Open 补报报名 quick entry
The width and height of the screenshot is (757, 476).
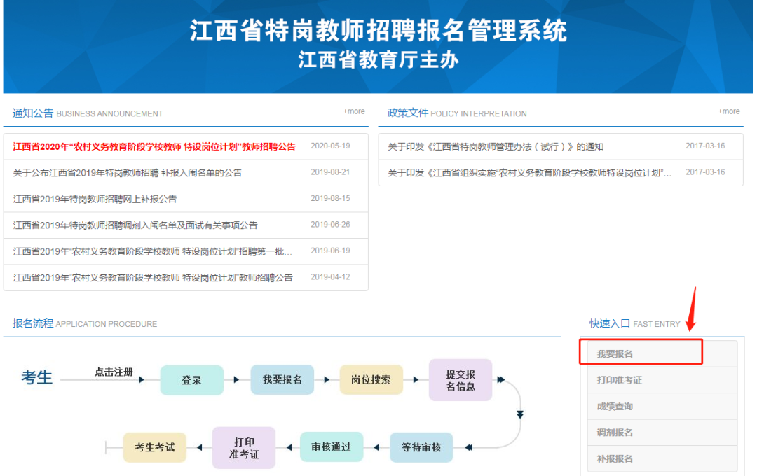click(615, 459)
